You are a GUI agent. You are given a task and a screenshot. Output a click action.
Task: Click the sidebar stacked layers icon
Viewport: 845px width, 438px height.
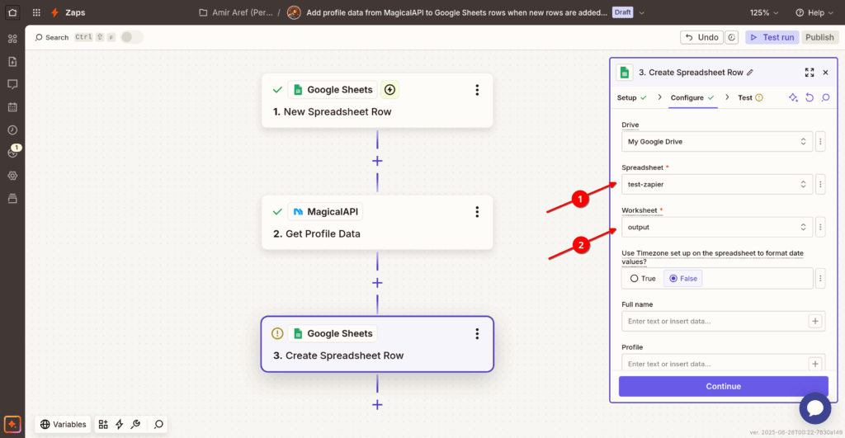(12, 198)
